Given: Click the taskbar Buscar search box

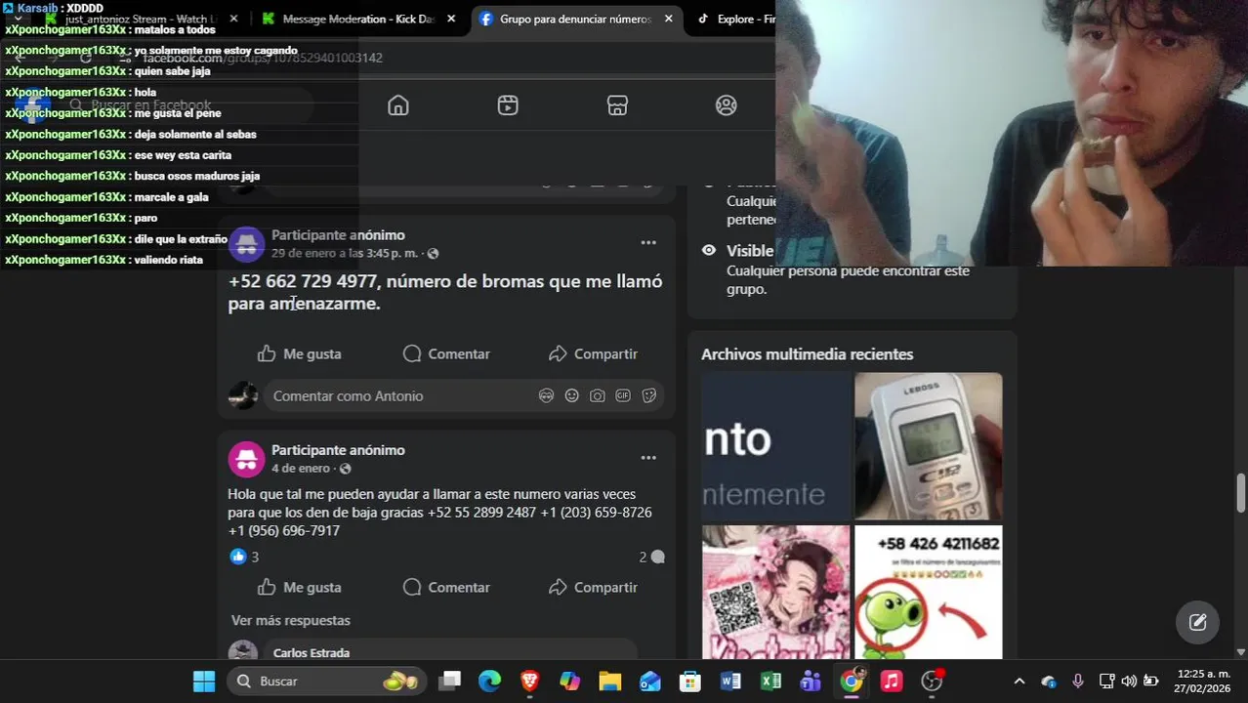Looking at the screenshot, I should coord(327,682).
